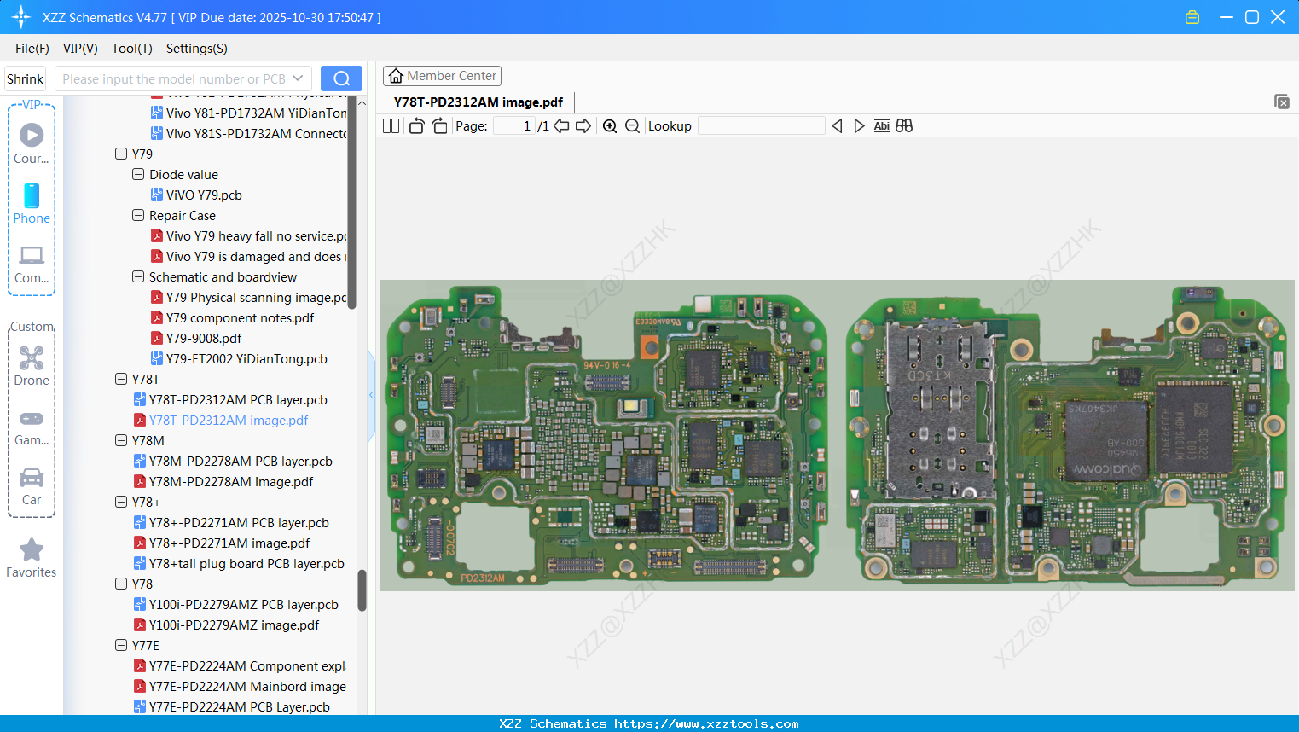The image size is (1299, 732).
Task: Click the binoculars find icon
Action: [904, 126]
